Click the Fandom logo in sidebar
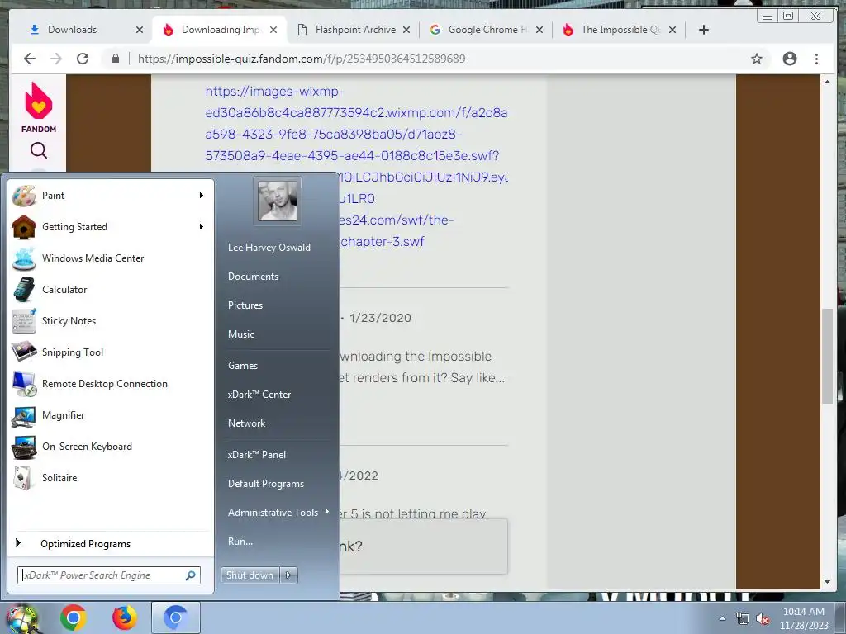The height and width of the screenshot is (634, 846). [38, 107]
